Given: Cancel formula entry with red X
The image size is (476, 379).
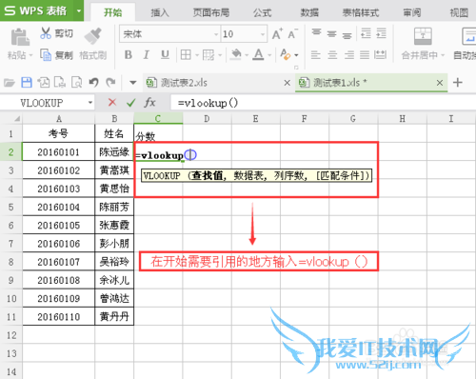Looking at the screenshot, I should 112,102.
